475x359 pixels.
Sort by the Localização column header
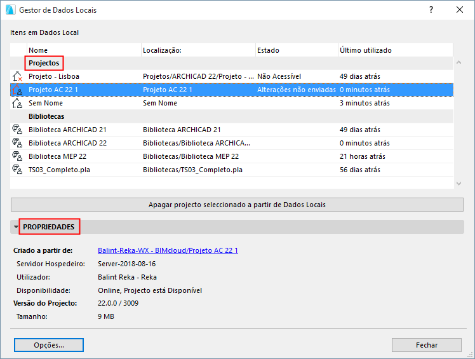(198, 50)
